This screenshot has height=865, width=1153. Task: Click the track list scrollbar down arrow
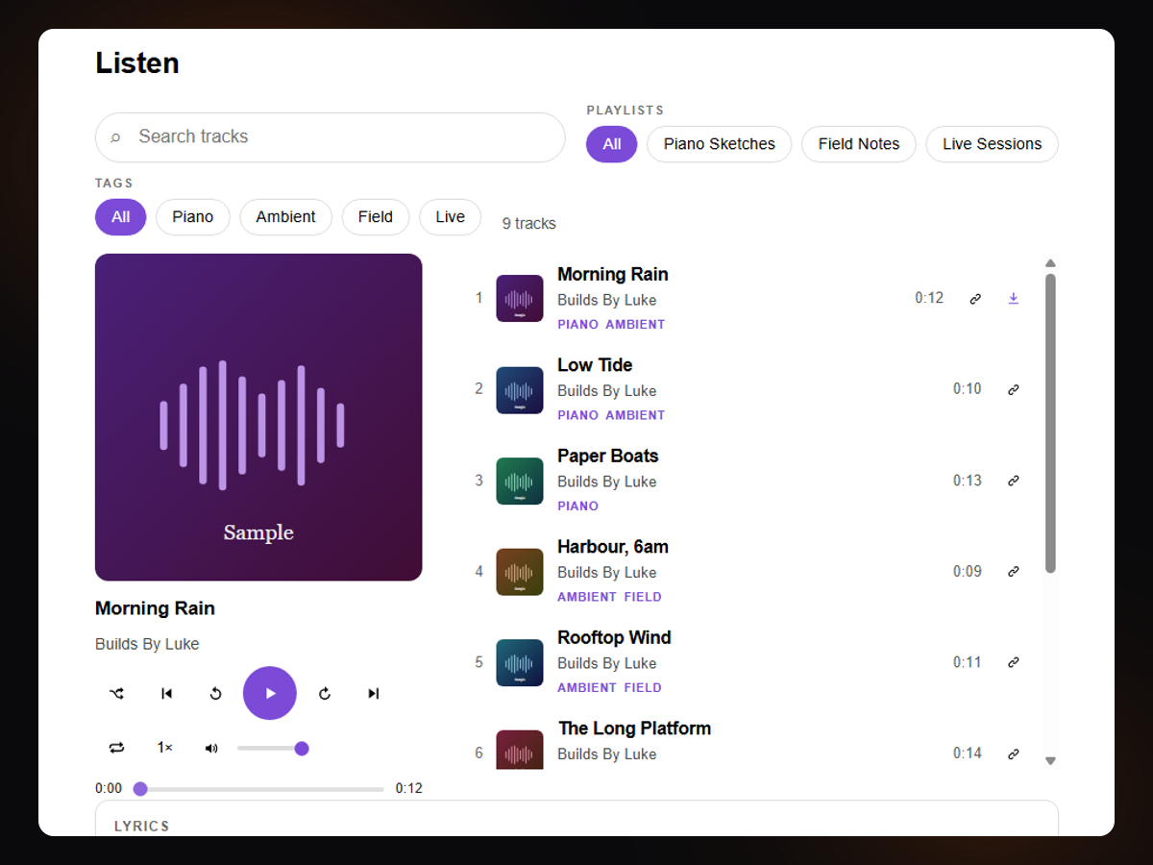pyautogui.click(x=1050, y=760)
